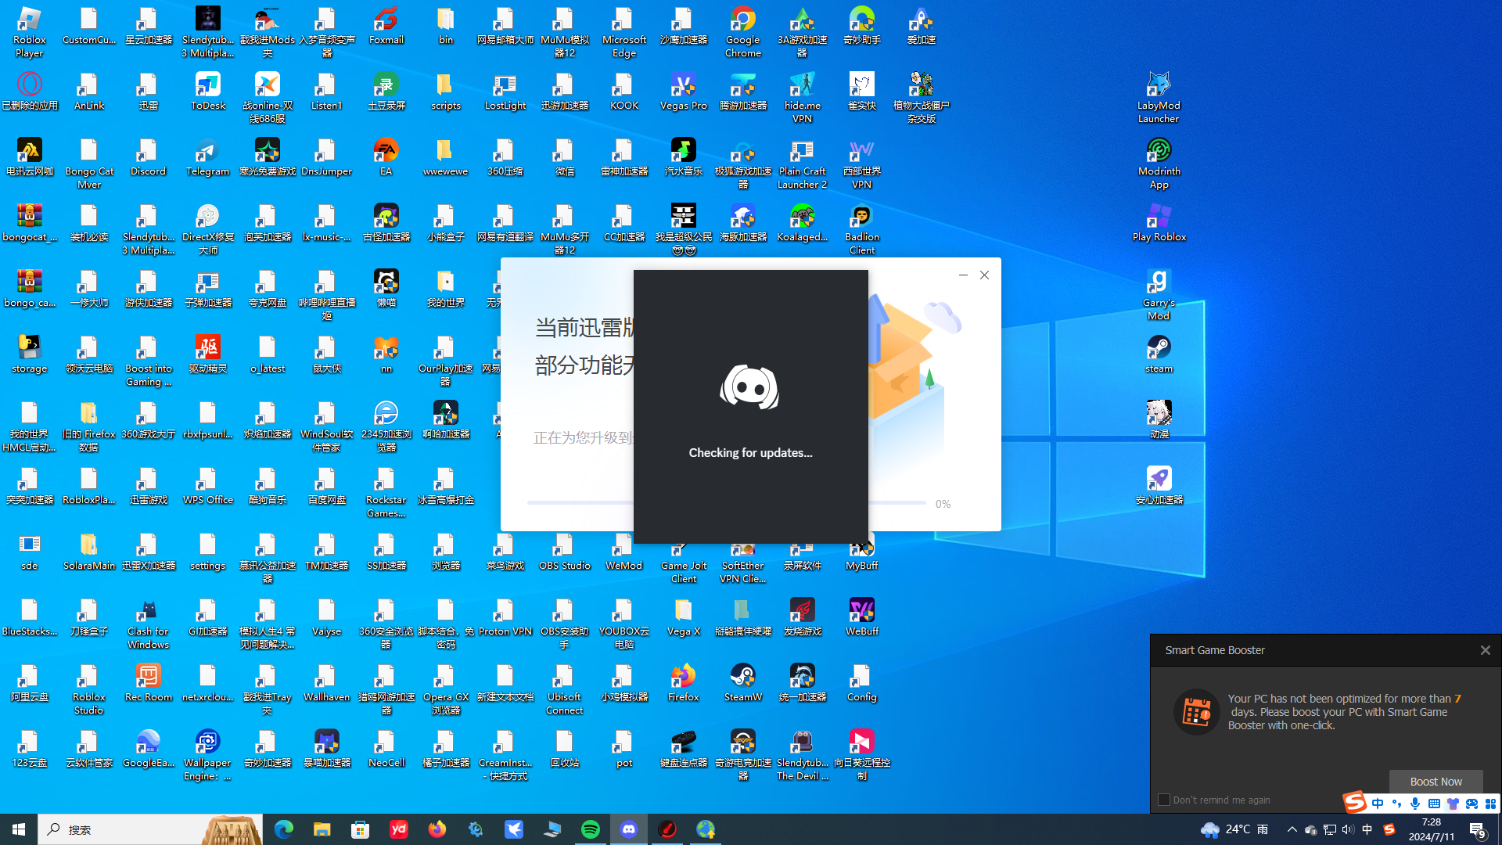Expand the hidden system tray icons
The height and width of the screenshot is (845, 1502).
[x=1292, y=829]
